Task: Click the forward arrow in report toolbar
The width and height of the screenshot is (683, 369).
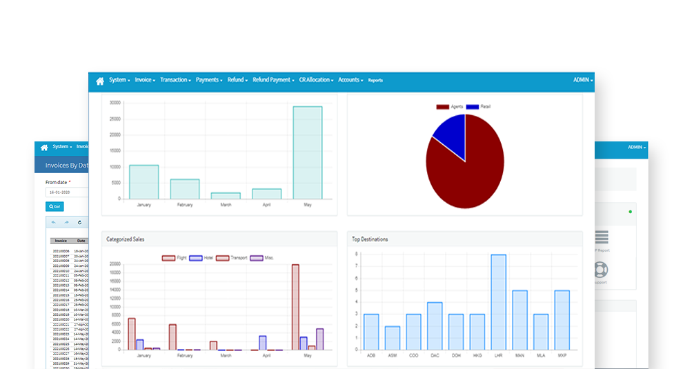Action: pyautogui.click(x=67, y=222)
